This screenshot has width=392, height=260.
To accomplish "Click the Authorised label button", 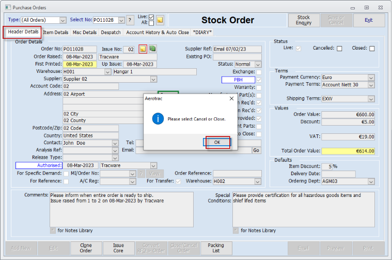I will (x=39, y=165).
